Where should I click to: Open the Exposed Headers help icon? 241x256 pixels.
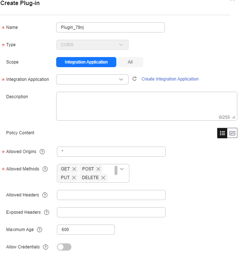click(46, 212)
